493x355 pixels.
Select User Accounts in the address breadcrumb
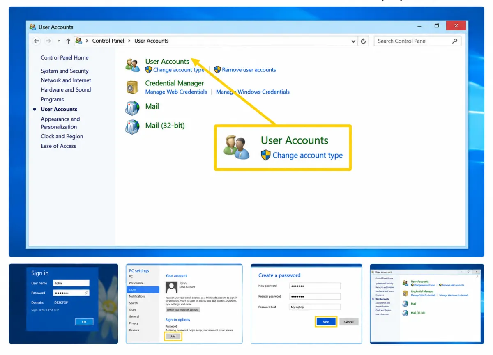coord(151,41)
